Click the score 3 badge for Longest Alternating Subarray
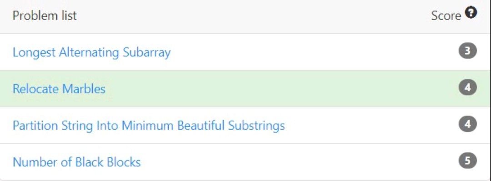The image size is (491, 181). 467,51
